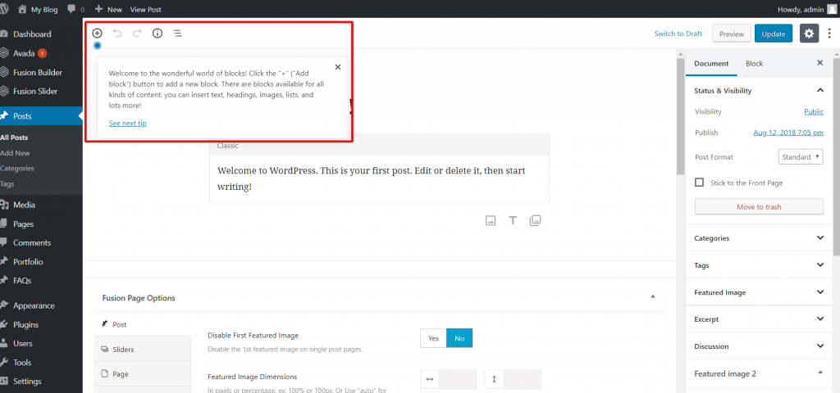The image size is (840, 393).
Task: Switch to the Block tab
Action: (755, 63)
